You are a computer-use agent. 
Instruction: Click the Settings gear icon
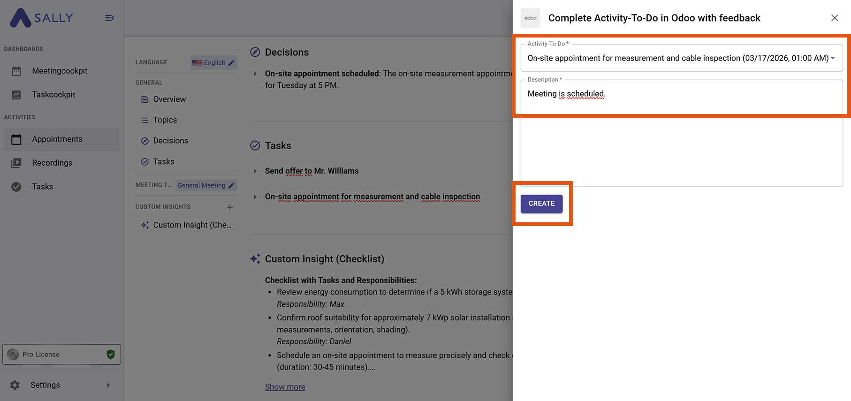(x=15, y=385)
